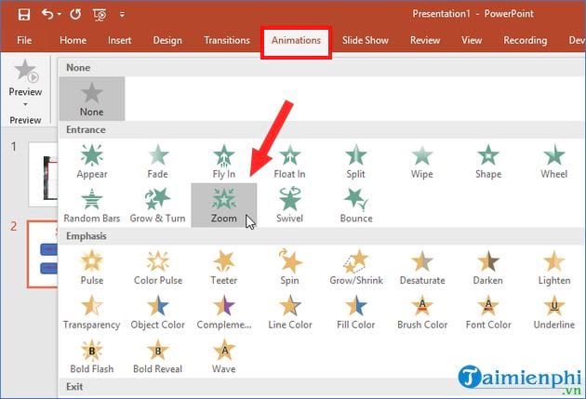
Task: Apply the Pulse emphasis effect
Action: click(92, 267)
